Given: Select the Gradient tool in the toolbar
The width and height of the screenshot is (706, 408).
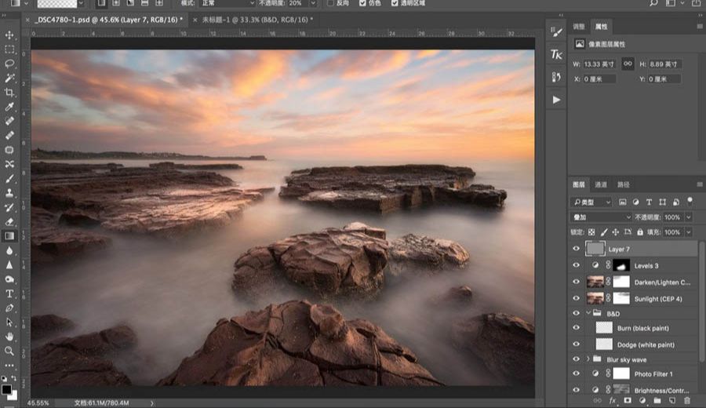Looking at the screenshot, I should pyautogui.click(x=9, y=236).
